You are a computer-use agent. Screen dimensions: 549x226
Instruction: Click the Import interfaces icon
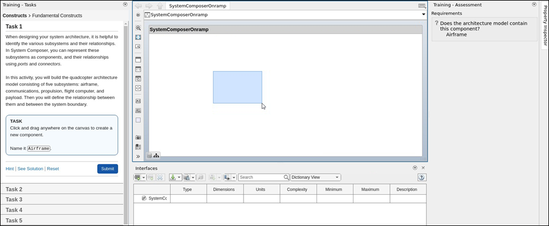coord(173,177)
